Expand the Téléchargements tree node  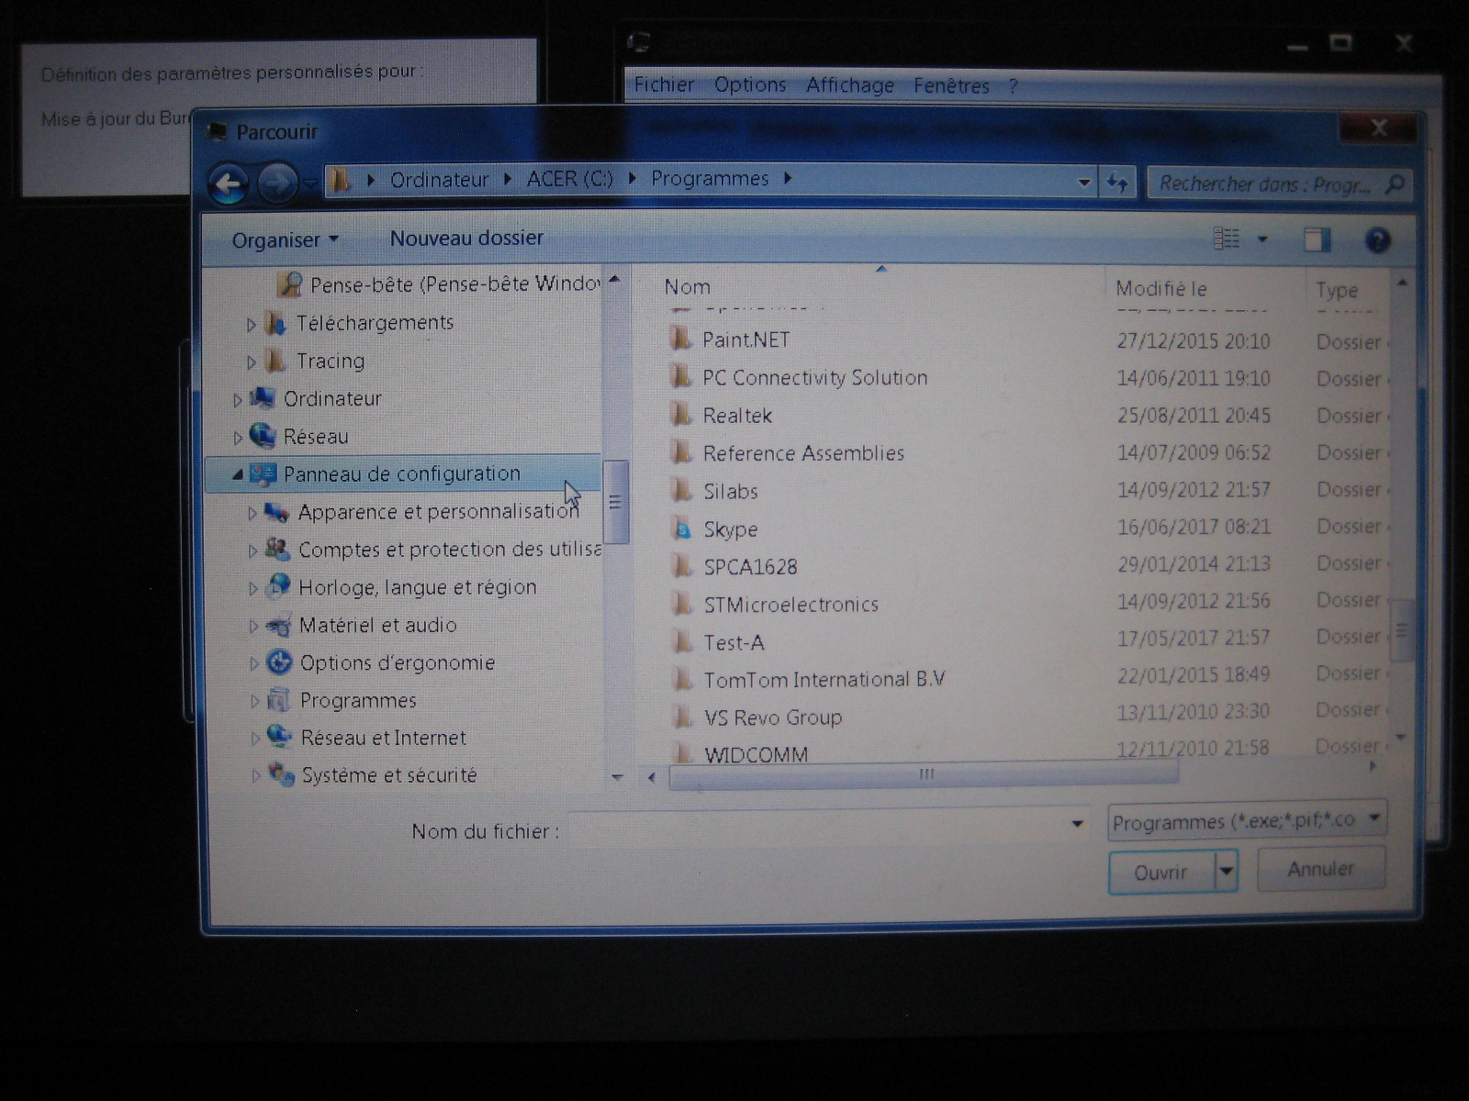(x=251, y=324)
